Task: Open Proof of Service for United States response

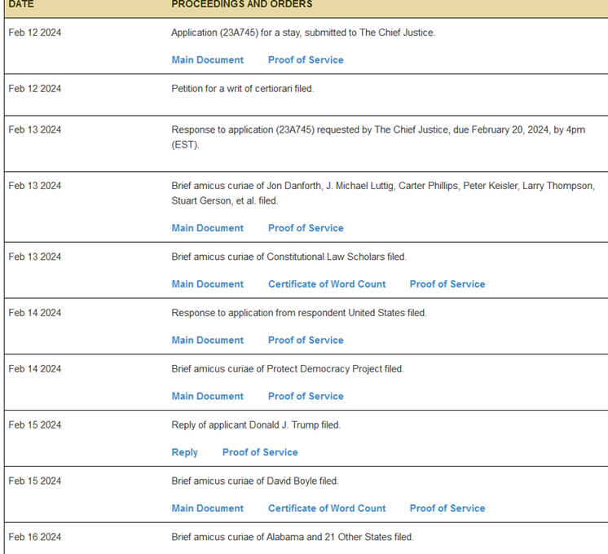Action: coord(306,341)
